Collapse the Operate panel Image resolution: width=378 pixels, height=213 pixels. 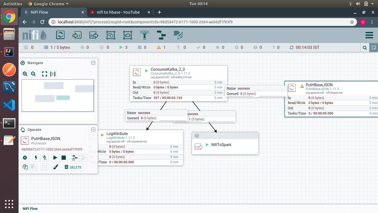(x=93, y=130)
